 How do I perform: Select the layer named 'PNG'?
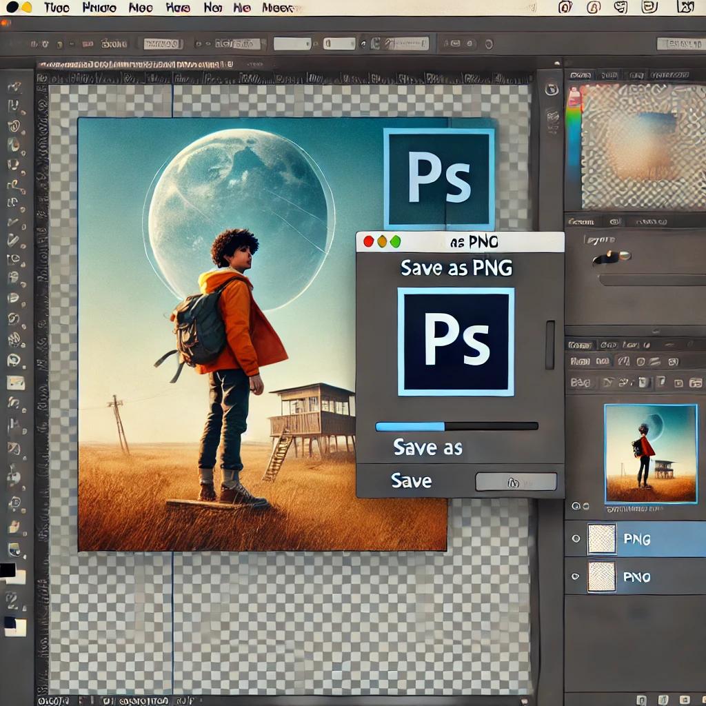pos(635,538)
